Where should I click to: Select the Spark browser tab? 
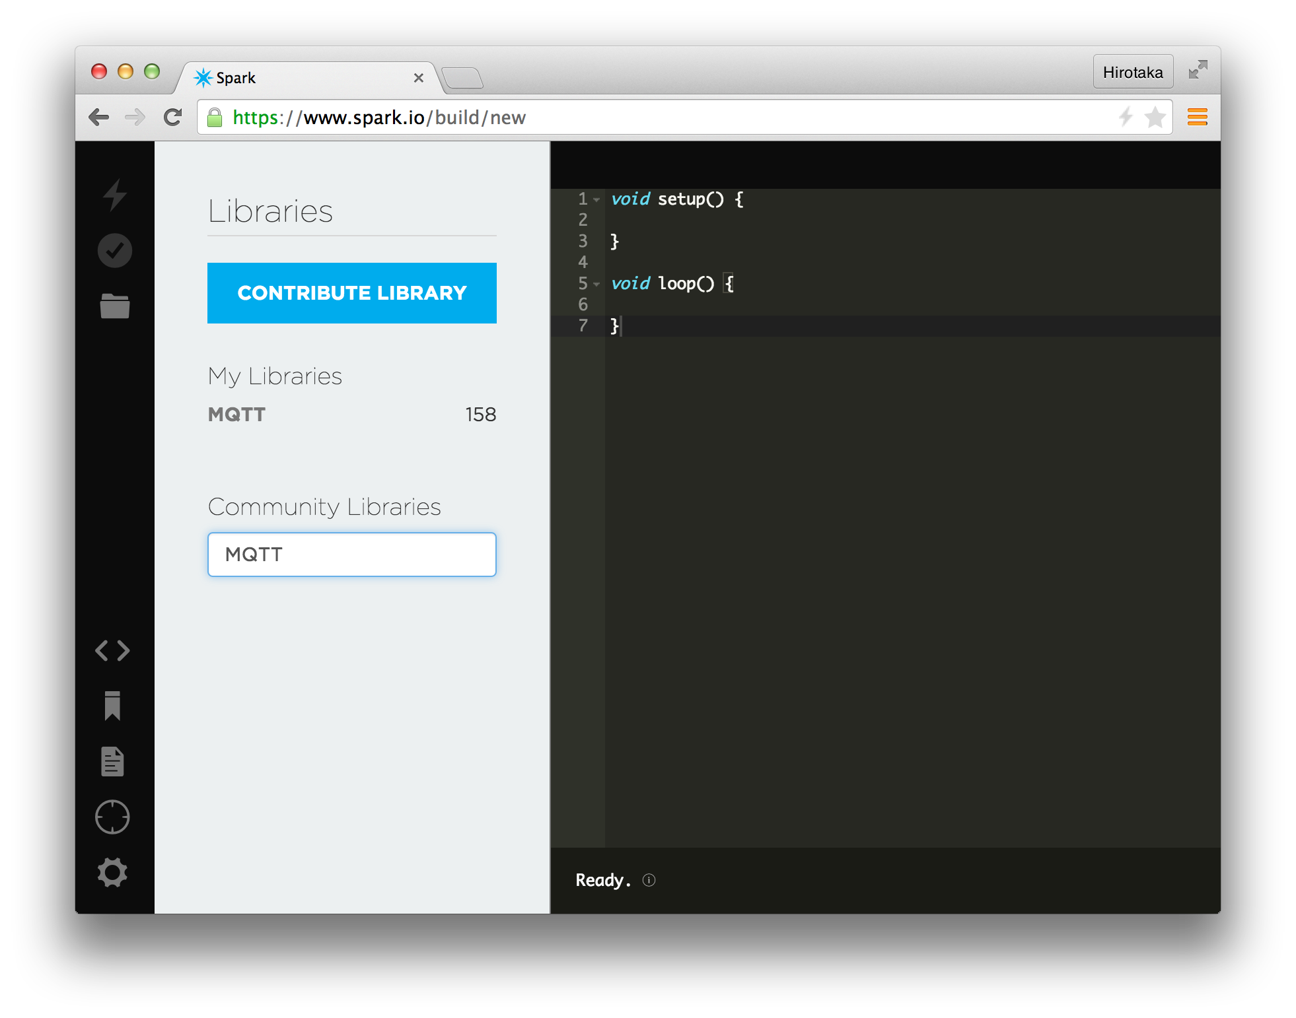click(307, 78)
